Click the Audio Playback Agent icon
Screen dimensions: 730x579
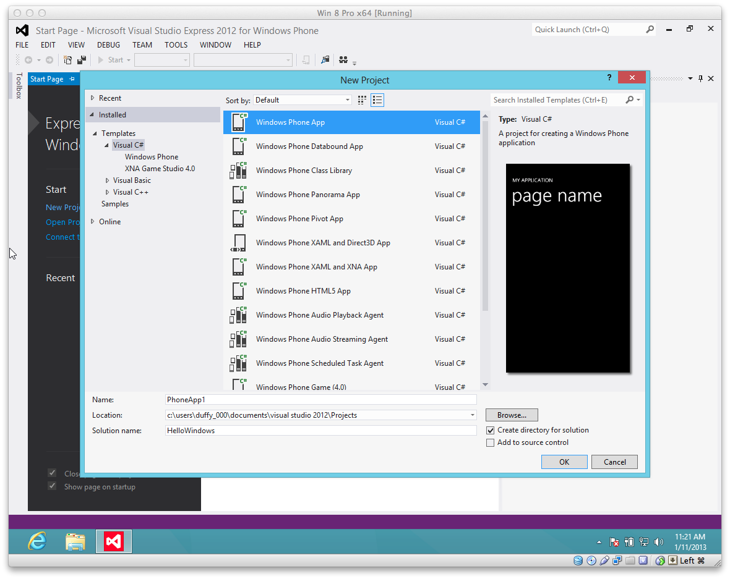click(239, 315)
